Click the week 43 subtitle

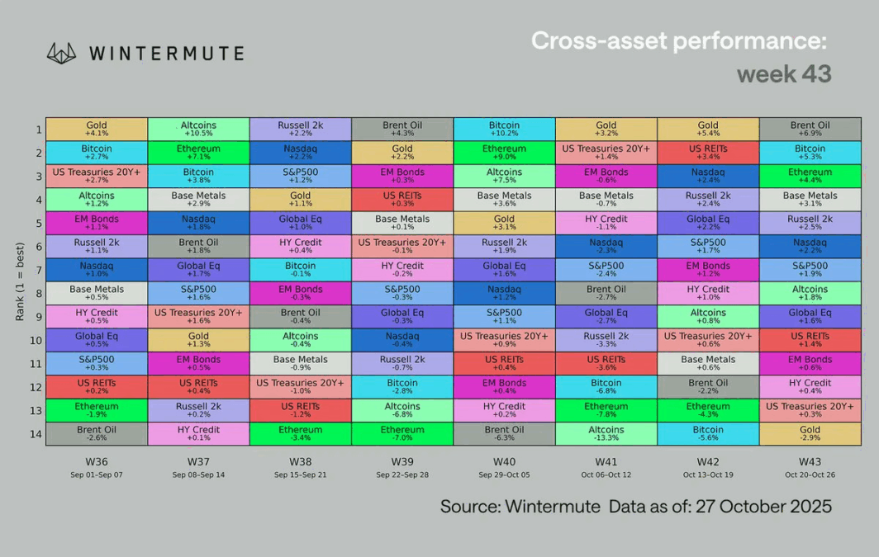783,74
